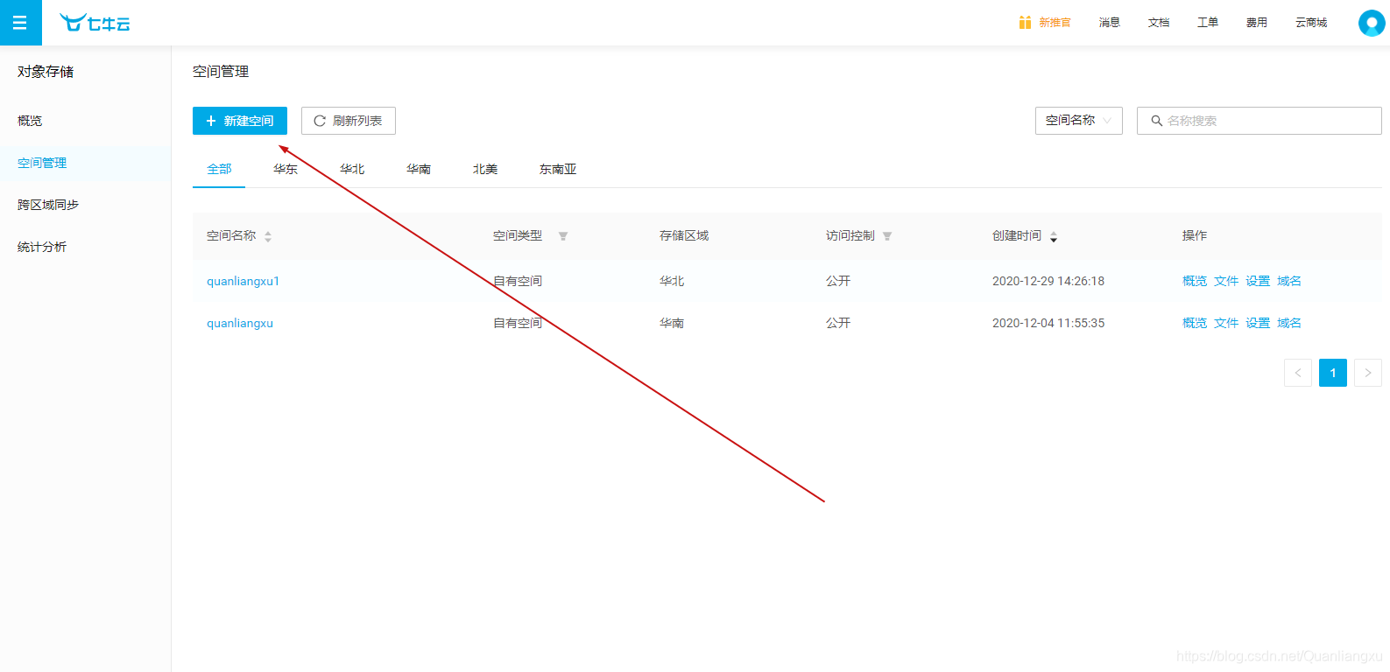Open 消息 in the top navigation
This screenshot has width=1390, height=672.
[x=1110, y=23]
